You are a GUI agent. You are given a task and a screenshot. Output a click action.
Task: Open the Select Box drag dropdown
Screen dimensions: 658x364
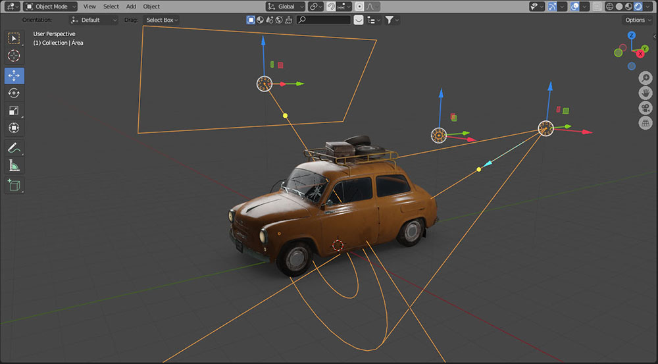click(x=162, y=20)
